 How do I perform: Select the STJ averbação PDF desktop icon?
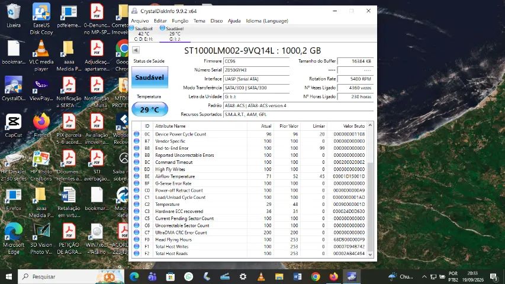(97, 166)
